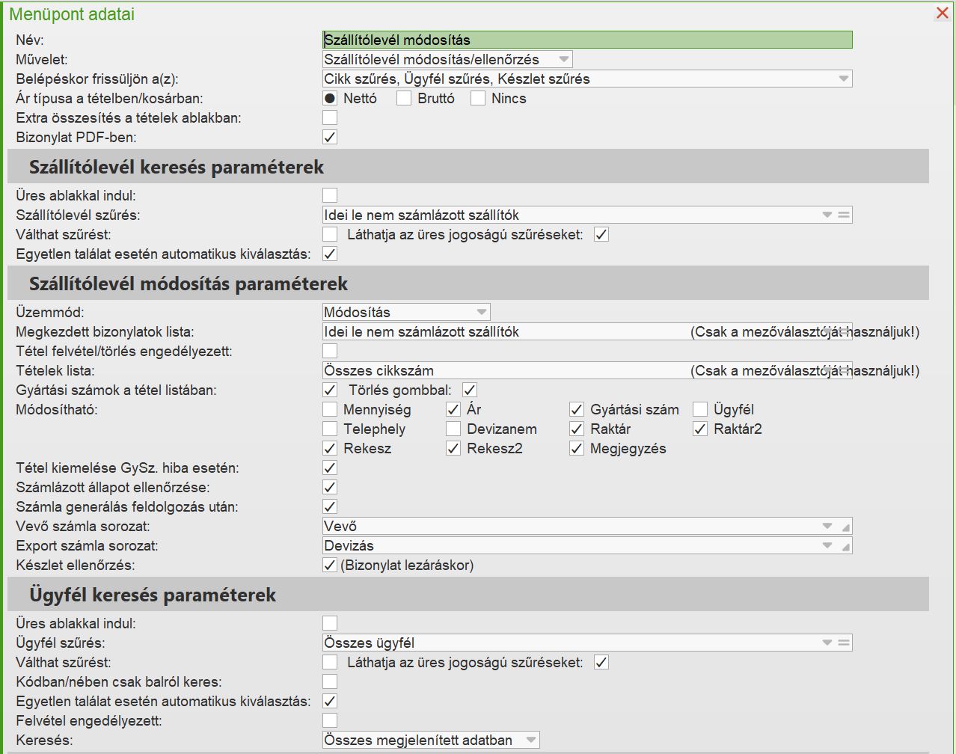Image resolution: width=956 pixels, height=754 pixels.
Task: Click the field selector icon on Megkezdett bizonylatok lista
Action: 844,331
